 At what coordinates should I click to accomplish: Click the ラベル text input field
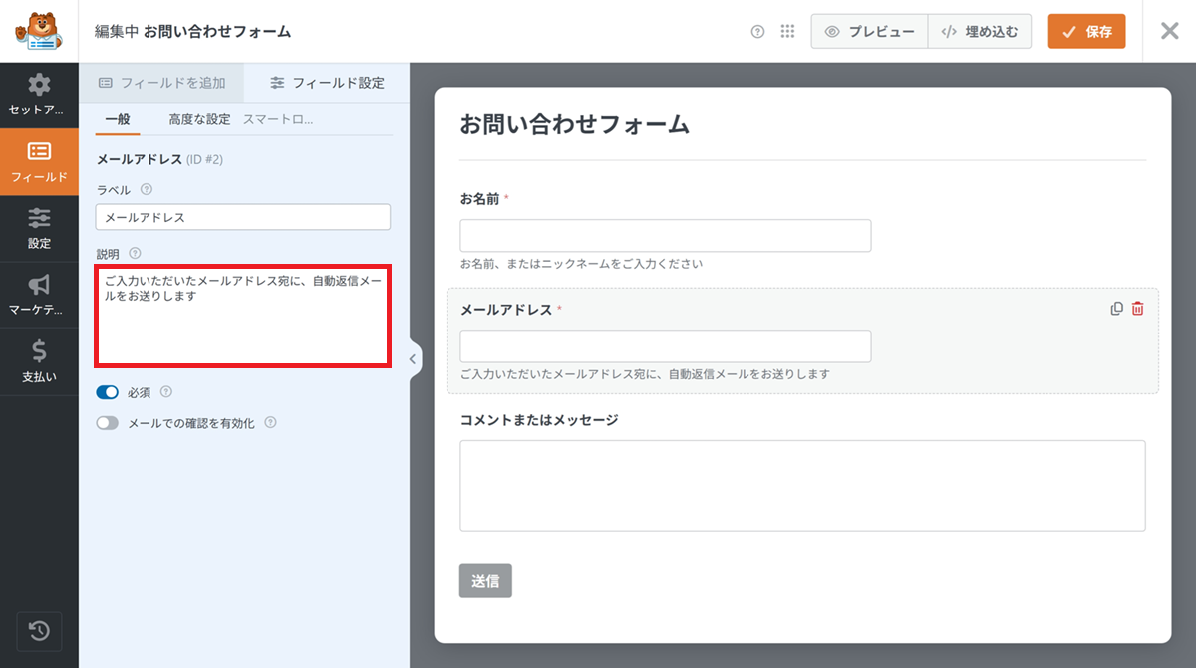click(x=243, y=217)
